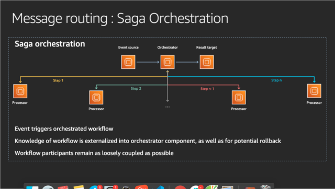
Task: Click the yellow Step 1 label
Action: pos(58,80)
